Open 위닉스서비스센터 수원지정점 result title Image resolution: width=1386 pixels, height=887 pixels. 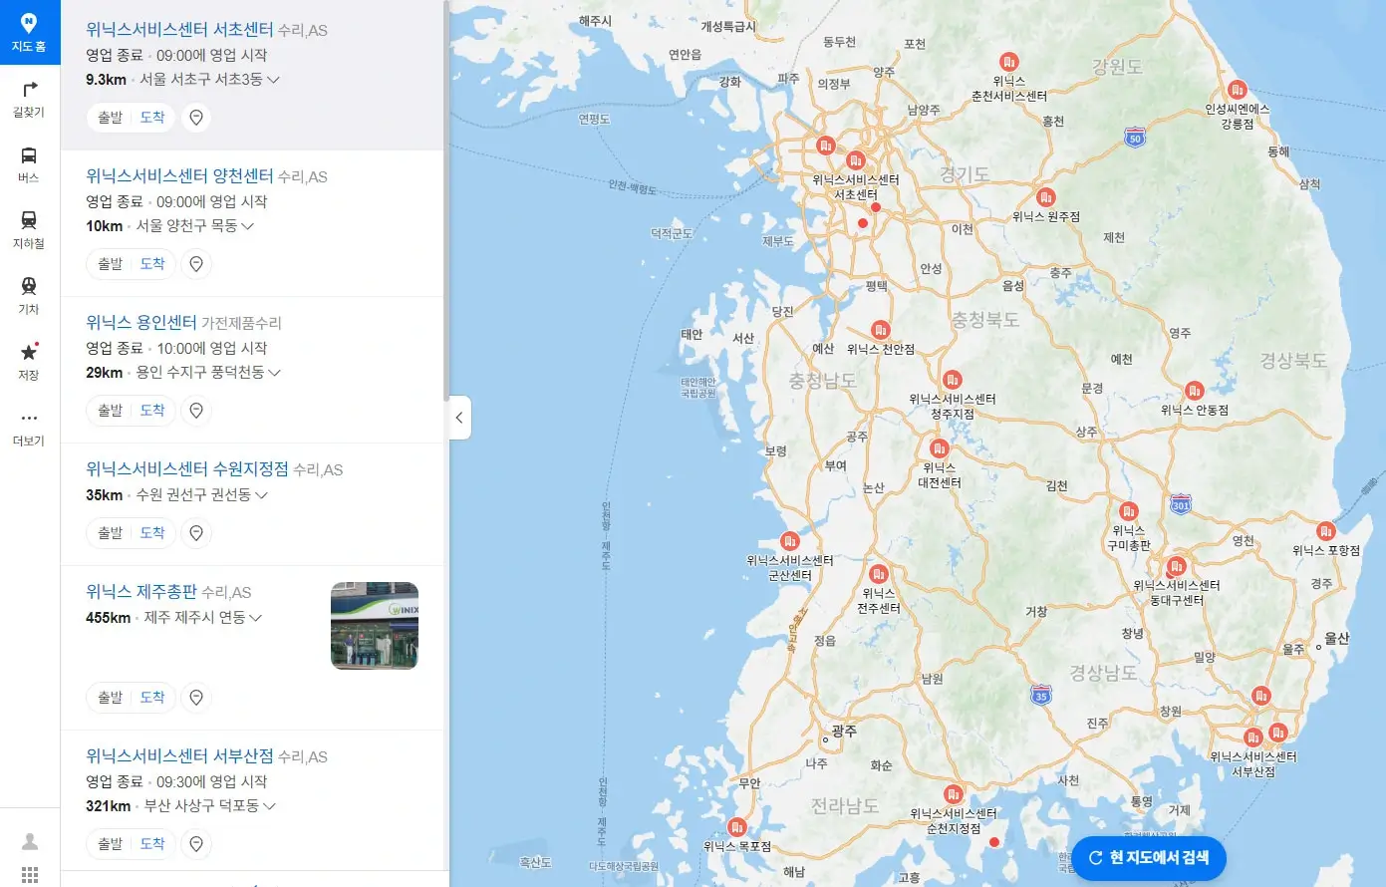[x=187, y=469]
